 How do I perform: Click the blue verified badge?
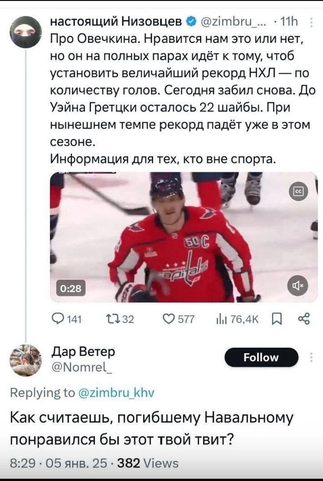(x=191, y=21)
